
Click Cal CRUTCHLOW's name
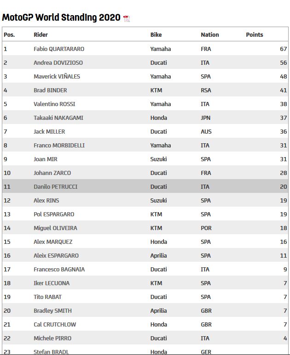pyautogui.click(x=55, y=324)
